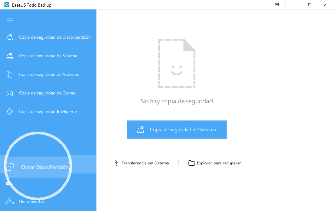Image resolution: width=335 pixels, height=211 pixels.
Task: Click the system backup icon in sidebar
Action: [10, 56]
